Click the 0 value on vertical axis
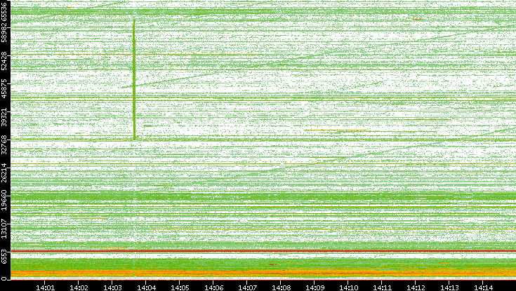 [4, 279]
